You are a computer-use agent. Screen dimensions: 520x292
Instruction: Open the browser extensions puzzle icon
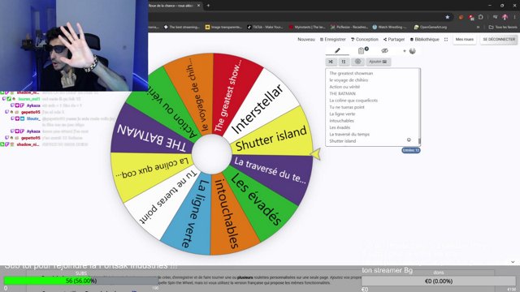click(480, 17)
